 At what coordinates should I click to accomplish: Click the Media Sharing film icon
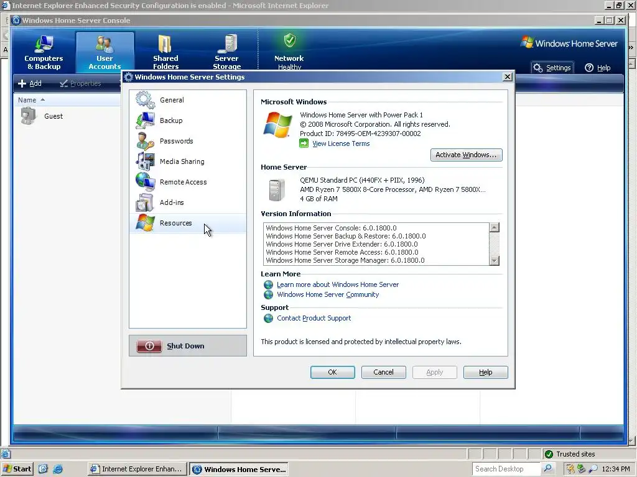[x=145, y=161]
